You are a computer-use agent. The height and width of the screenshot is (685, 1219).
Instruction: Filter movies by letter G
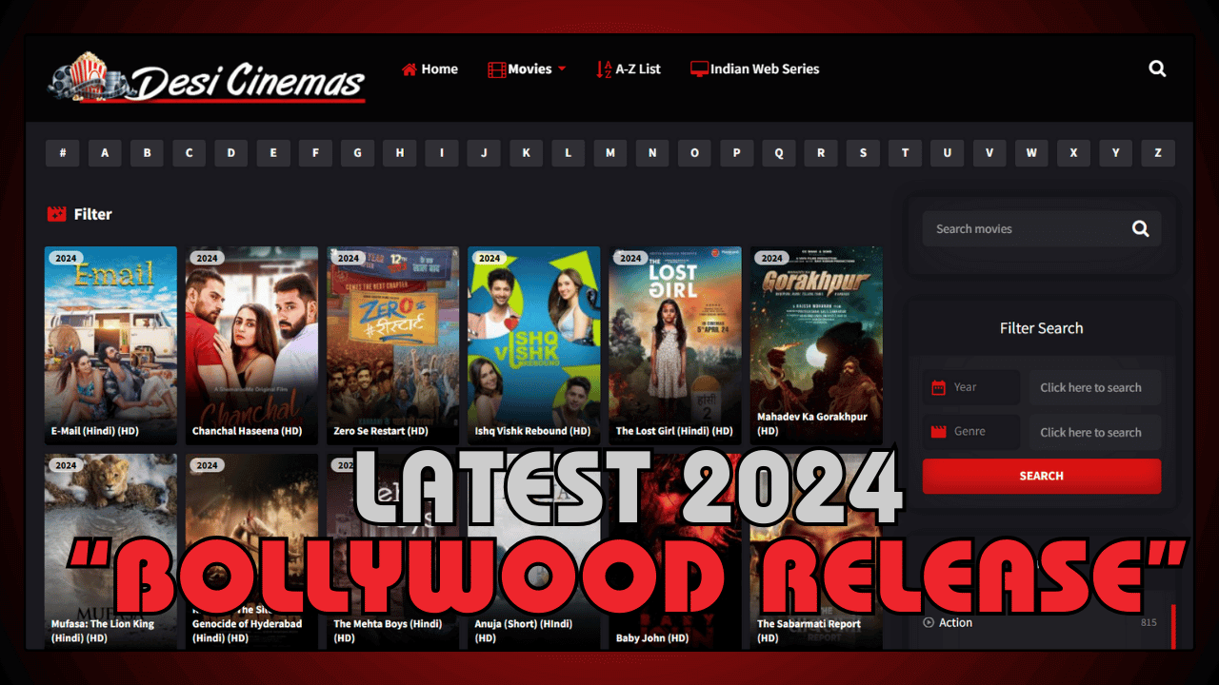[357, 153]
